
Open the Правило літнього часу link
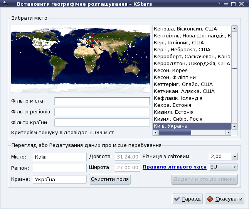pyautogui.click(x=175, y=167)
